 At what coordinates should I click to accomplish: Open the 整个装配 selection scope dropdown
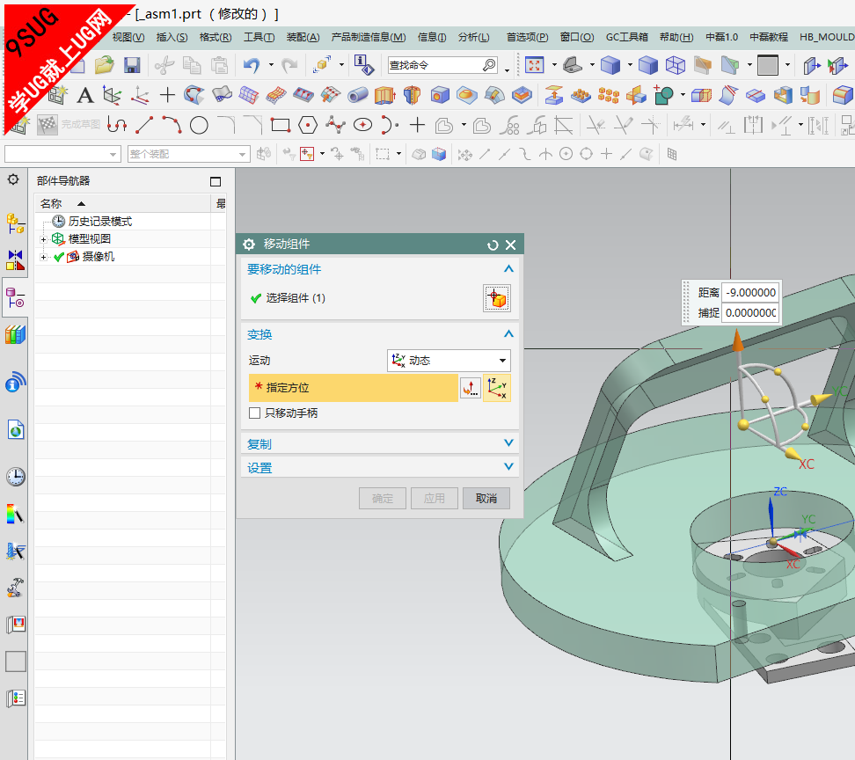coord(188,154)
